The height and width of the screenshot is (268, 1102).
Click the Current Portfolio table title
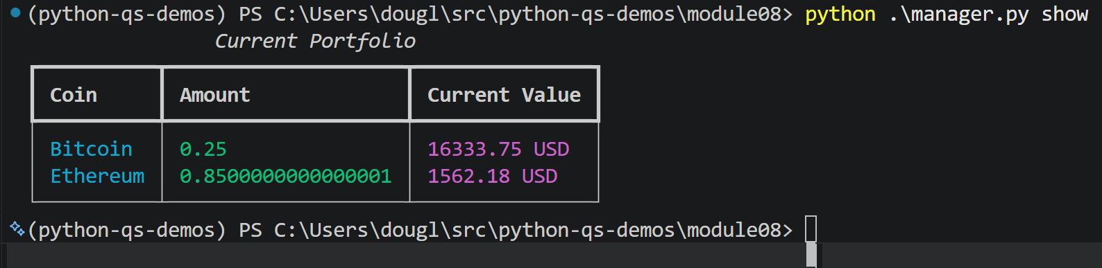click(x=315, y=41)
